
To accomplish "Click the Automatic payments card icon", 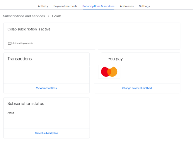I will click(10, 43).
